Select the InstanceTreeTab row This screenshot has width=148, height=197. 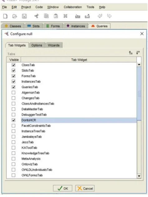[x=79, y=131]
